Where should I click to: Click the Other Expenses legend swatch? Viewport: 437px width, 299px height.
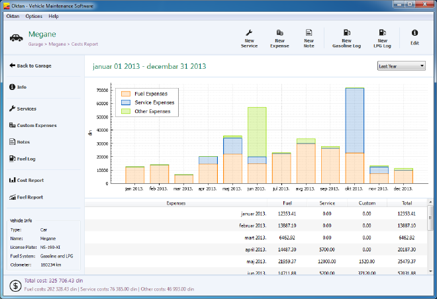[124, 111]
